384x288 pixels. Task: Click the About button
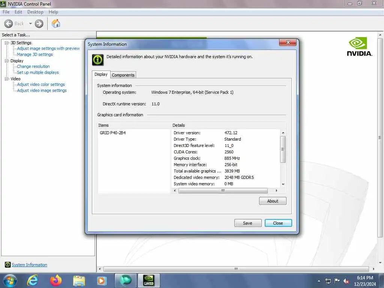tap(273, 201)
